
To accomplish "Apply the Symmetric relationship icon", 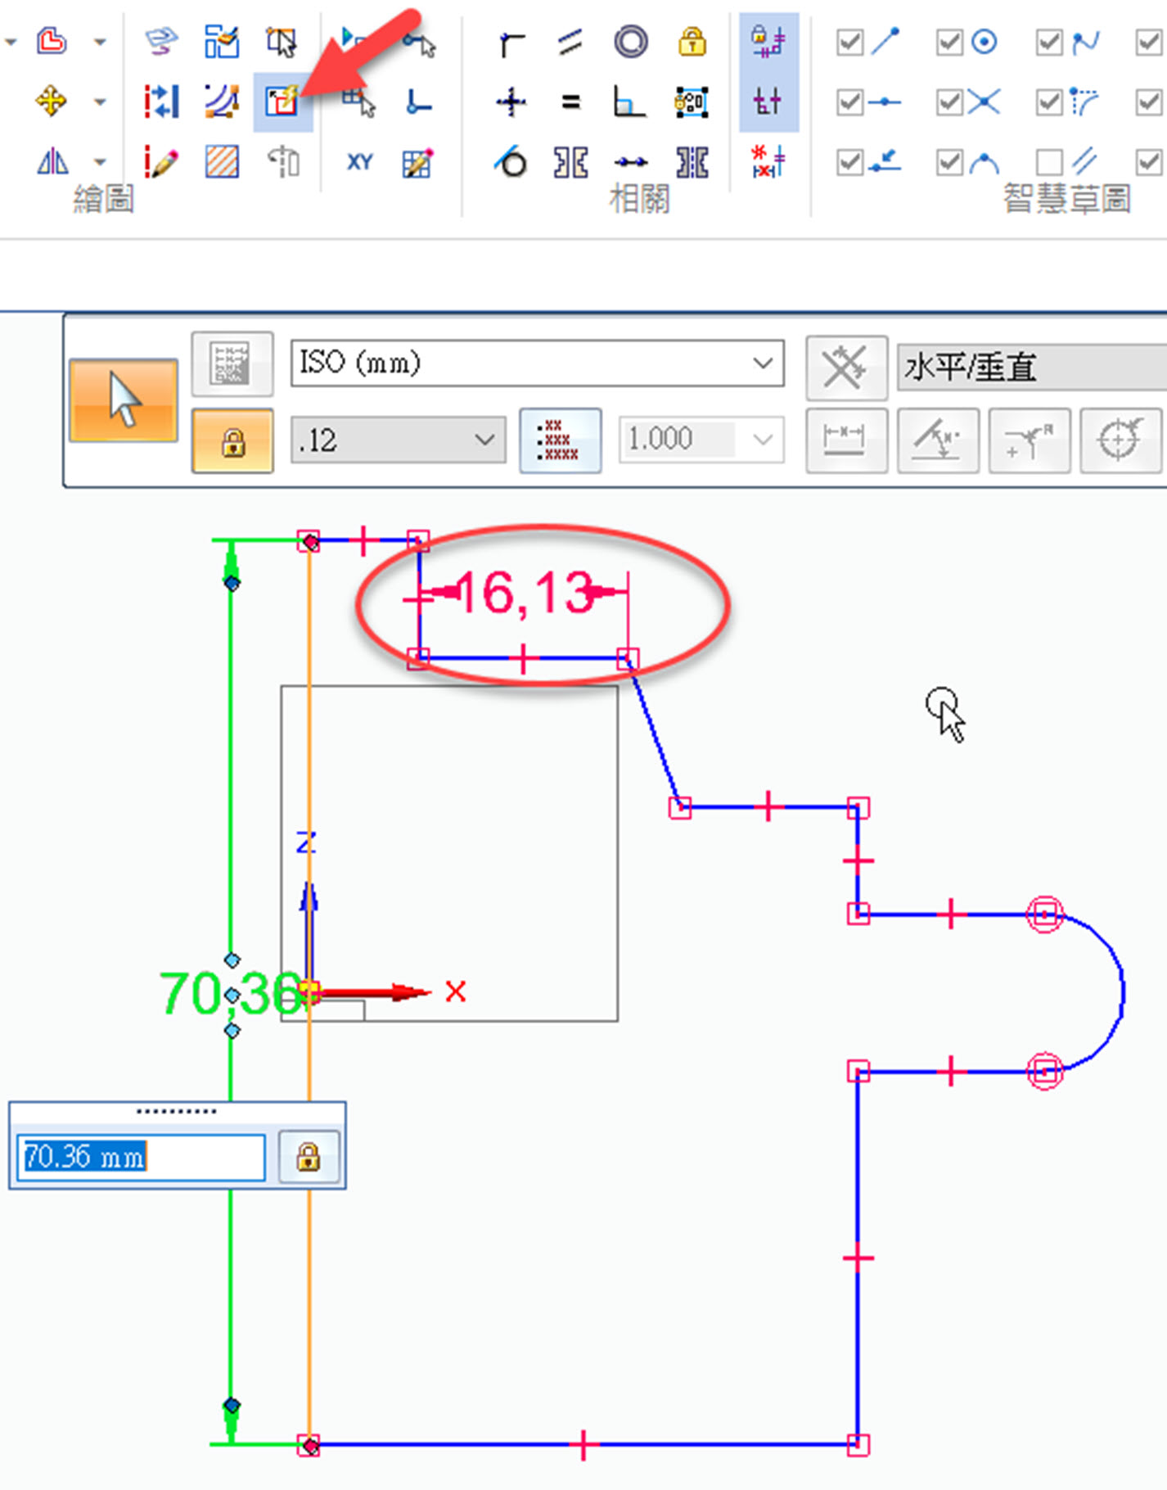I will pyautogui.click(x=570, y=162).
